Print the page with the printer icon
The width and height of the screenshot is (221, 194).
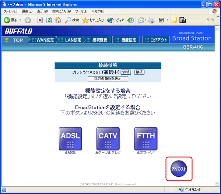pos(151,20)
